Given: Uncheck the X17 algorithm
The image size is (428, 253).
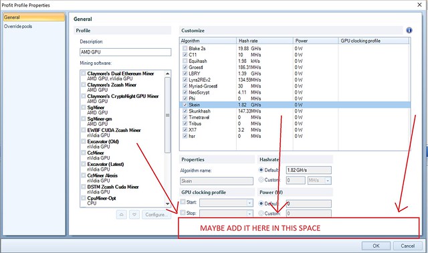Looking at the screenshot, I should 185,130.
